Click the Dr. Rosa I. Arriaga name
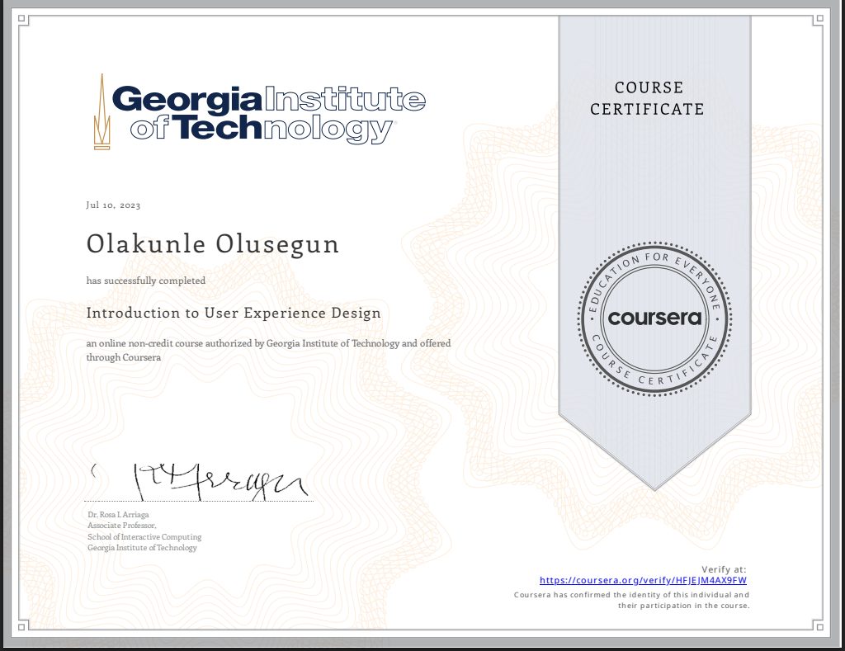The width and height of the screenshot is (845, 651). [x=118, y=515]
